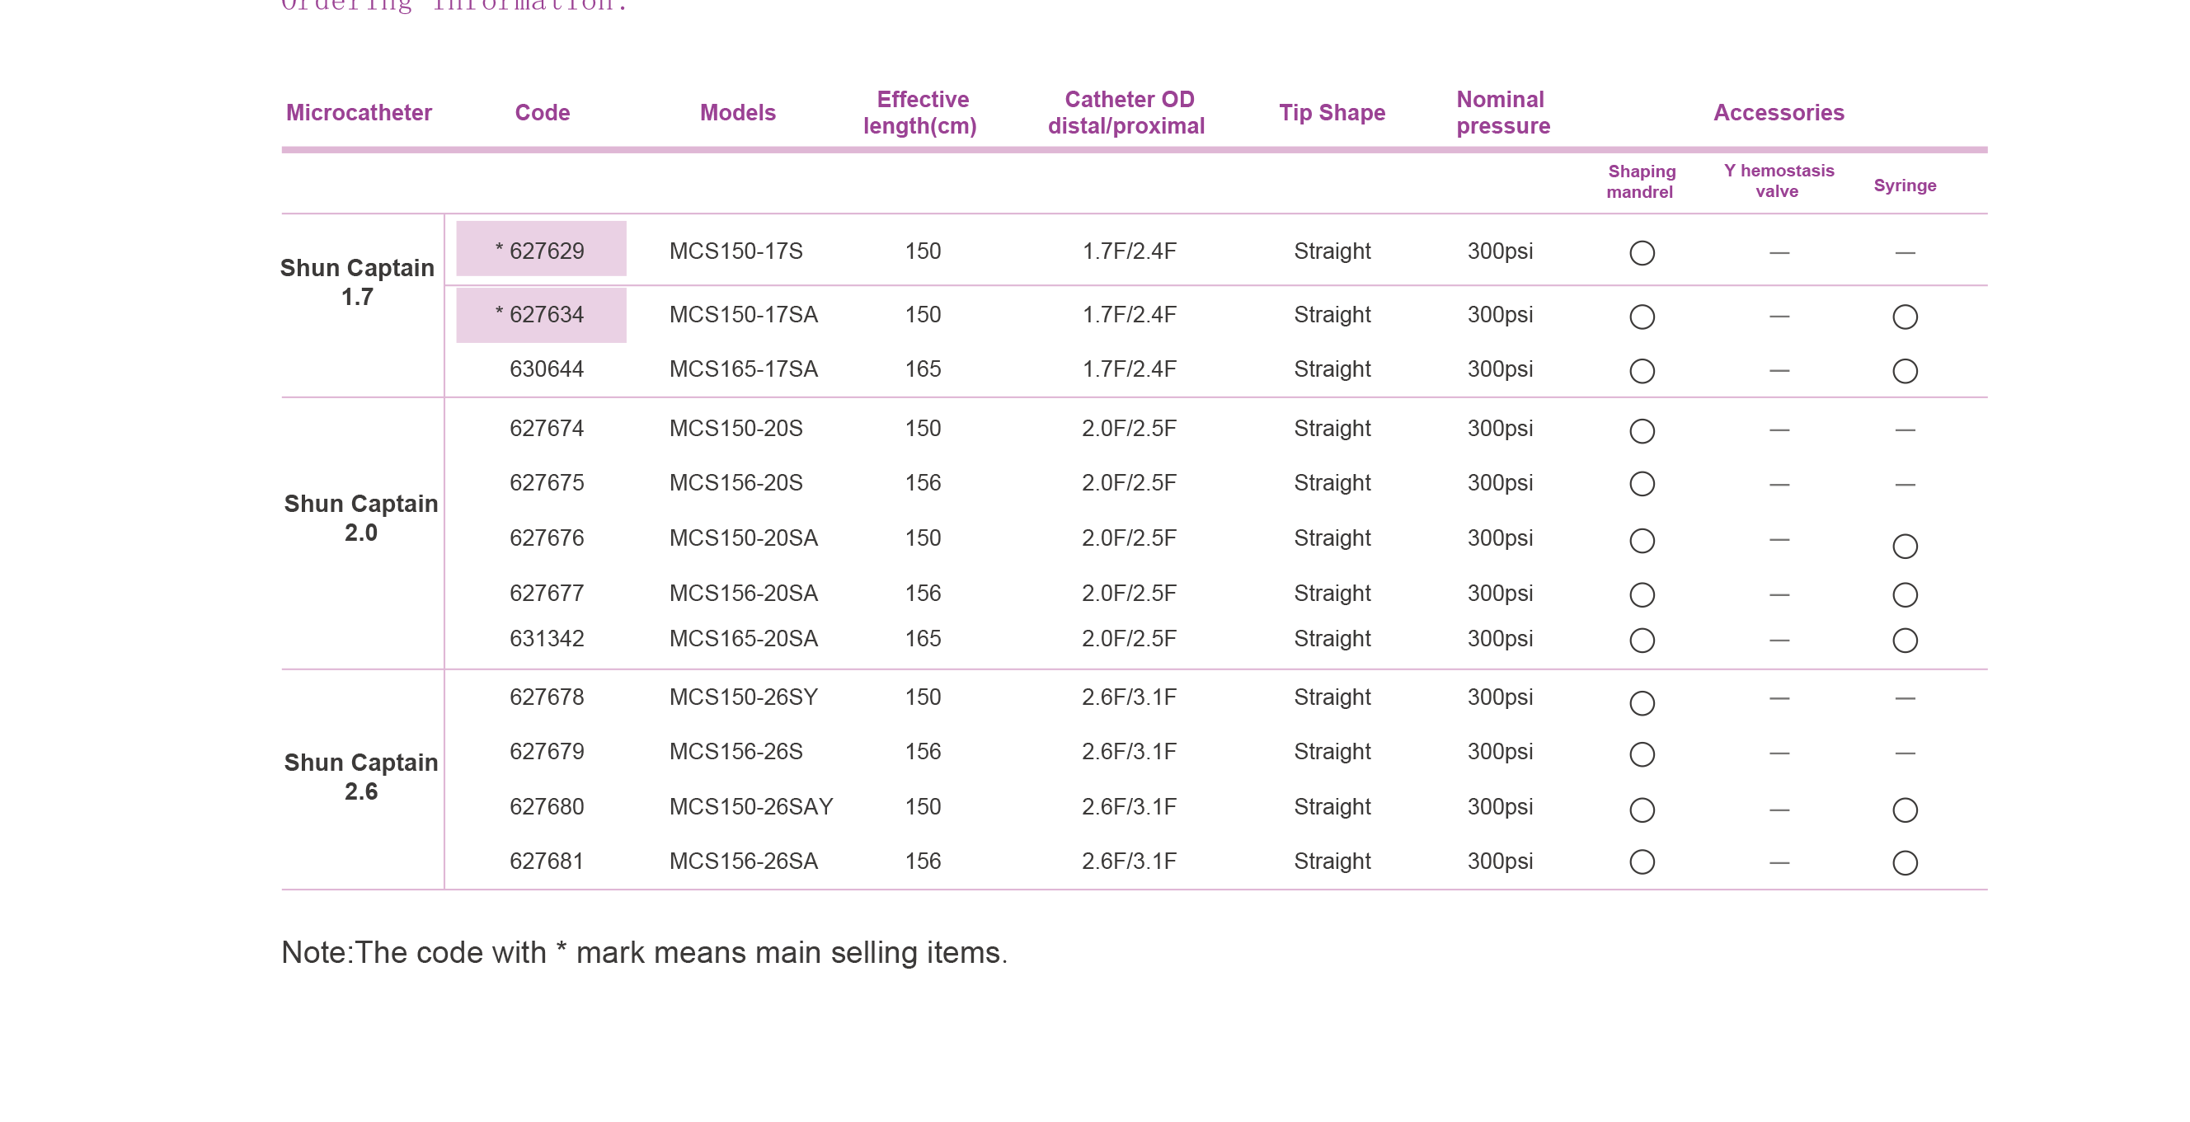Click the 2.6F/3.1F value for MCS150-26SY
This screenshot has width=2190, height=1122.
pos(1129,697)
